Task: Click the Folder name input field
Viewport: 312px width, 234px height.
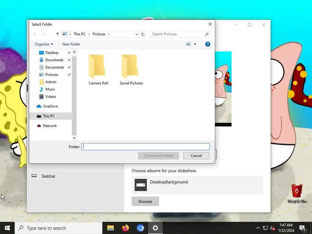Action: tap(145, 147)
